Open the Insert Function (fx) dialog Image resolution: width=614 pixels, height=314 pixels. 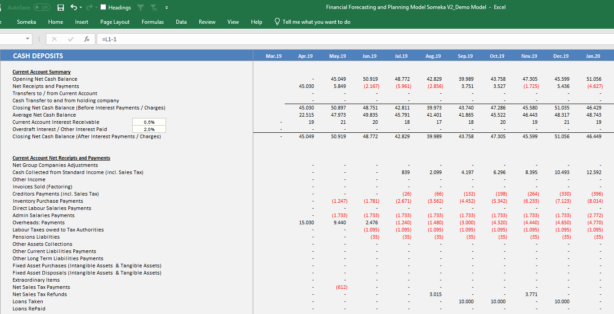click(87, 39)
